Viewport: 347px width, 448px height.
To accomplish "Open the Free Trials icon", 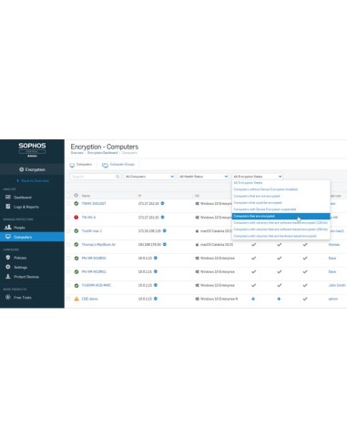I will tap(8, 297).
